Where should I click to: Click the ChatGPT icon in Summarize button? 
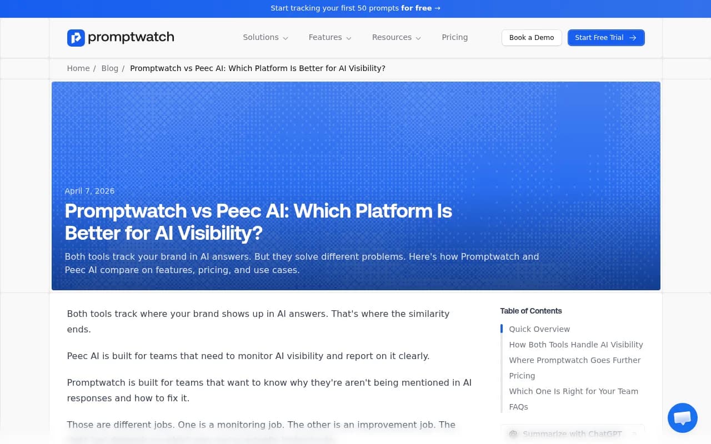(513, 434)
